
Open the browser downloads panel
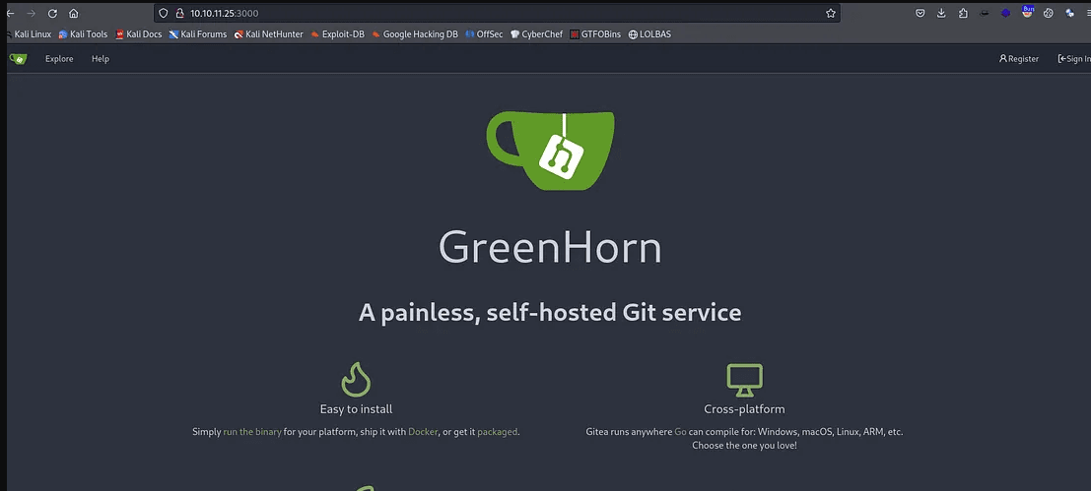[x=941, y=14]
